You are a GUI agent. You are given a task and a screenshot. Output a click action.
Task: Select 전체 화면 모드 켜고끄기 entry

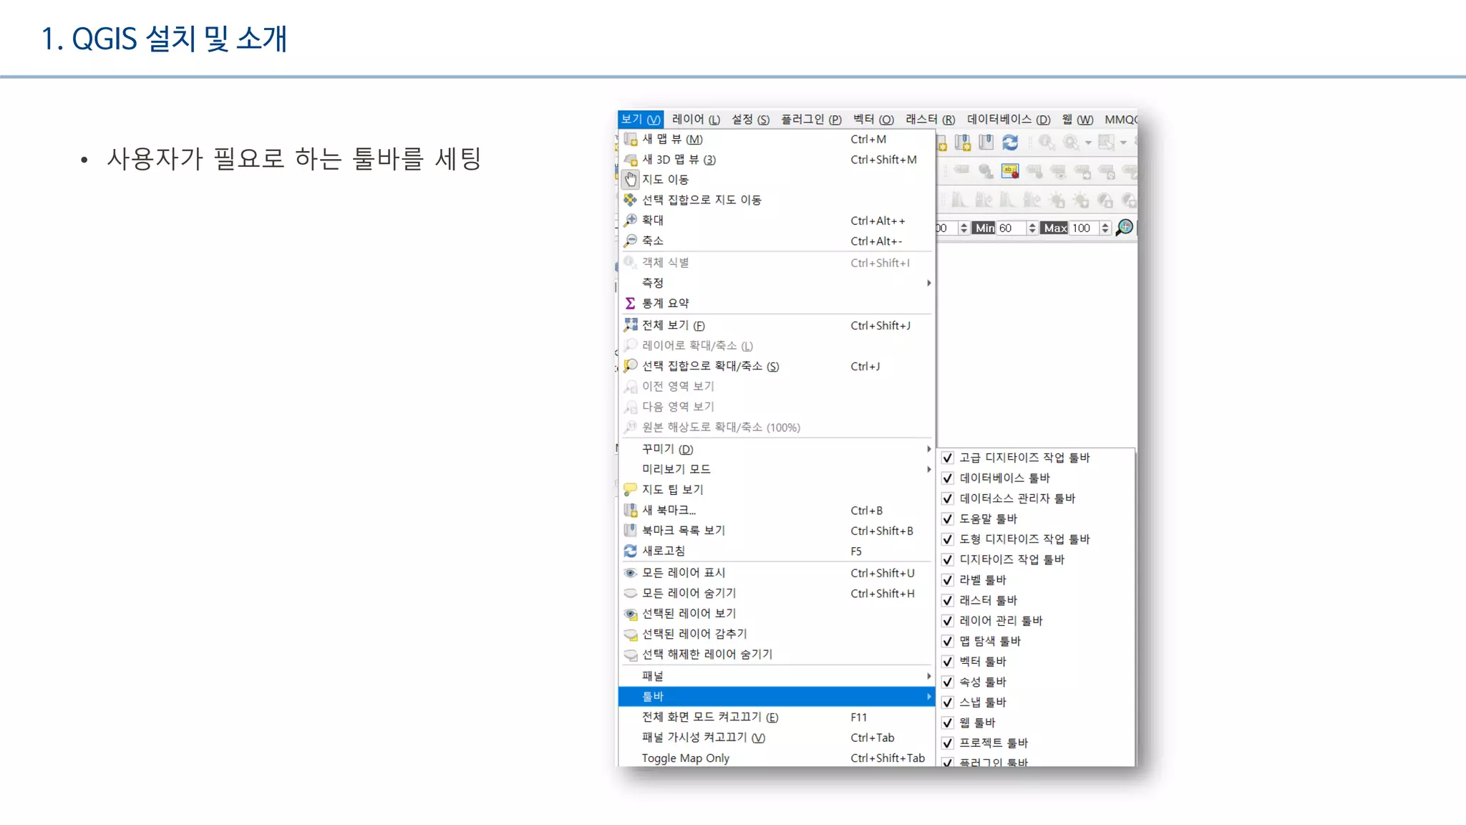777,717
